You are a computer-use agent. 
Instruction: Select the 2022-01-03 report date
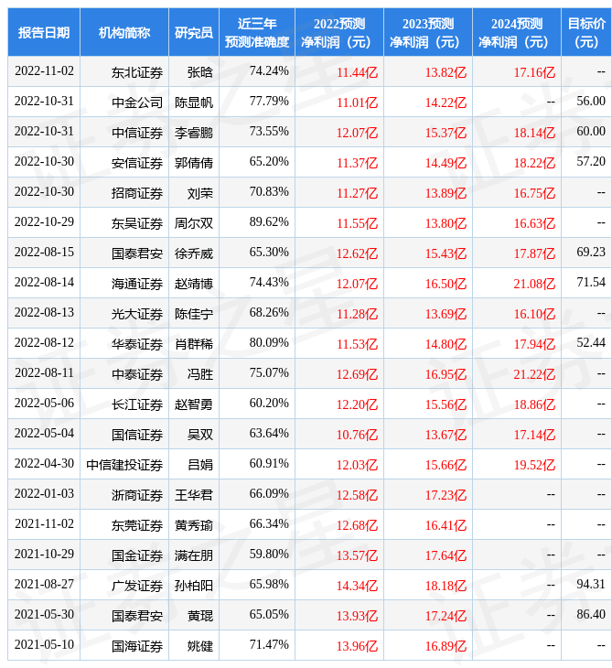(x=44, y=494)
